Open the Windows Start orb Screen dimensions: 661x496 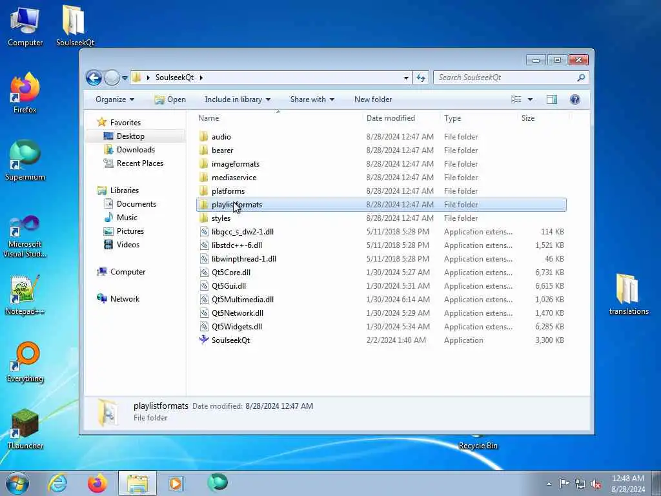click(x=17, y=483)
